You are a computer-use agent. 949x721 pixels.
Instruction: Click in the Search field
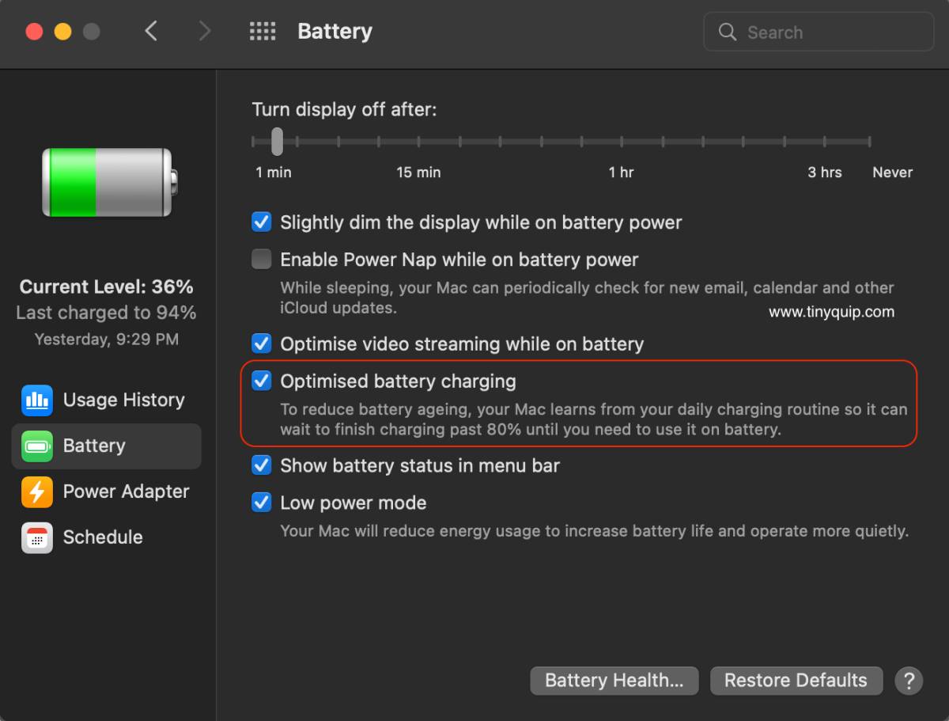point(830,32)
